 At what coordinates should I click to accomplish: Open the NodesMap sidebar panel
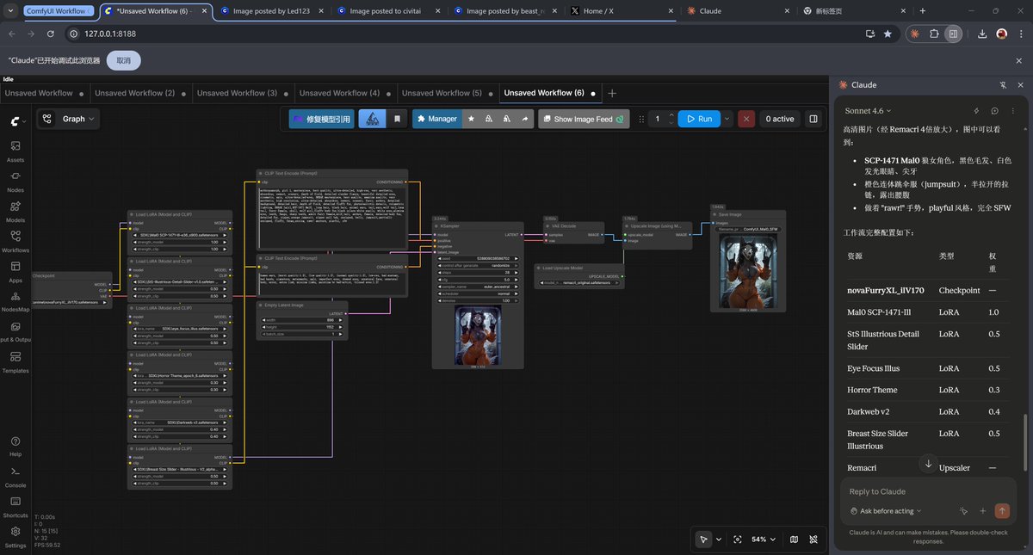point(15,302)
